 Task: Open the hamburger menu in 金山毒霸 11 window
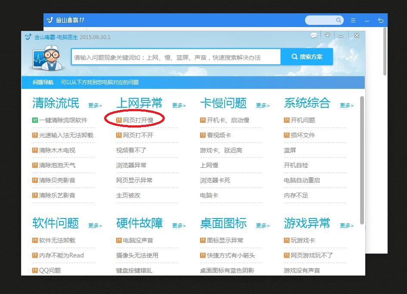pyautogui.click(x=353, y=20)
